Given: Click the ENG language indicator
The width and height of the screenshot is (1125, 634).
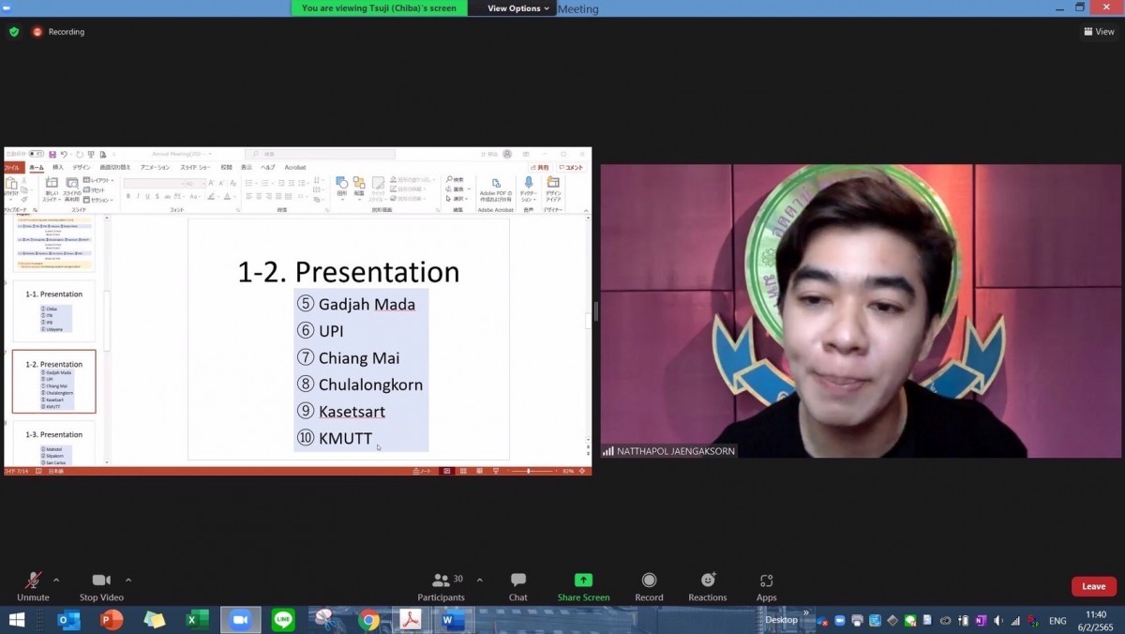Looking at the screenshot, I should (1057, 621).
